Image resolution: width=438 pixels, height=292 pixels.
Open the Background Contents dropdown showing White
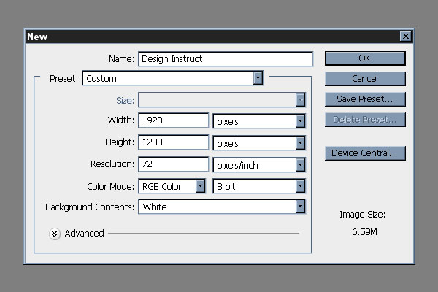click(x=222, y=207)
